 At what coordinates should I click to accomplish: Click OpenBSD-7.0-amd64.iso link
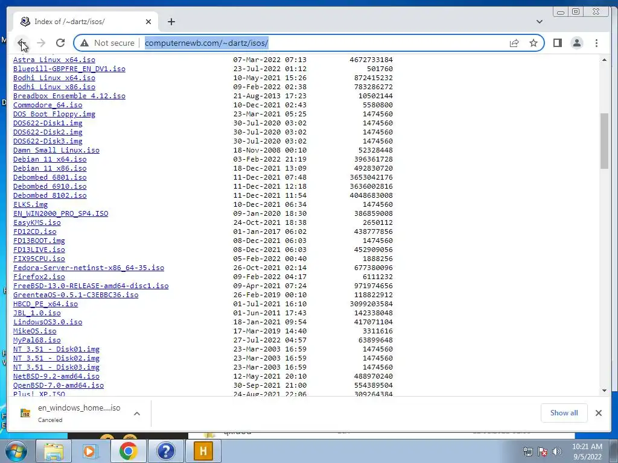coord(59,386)
